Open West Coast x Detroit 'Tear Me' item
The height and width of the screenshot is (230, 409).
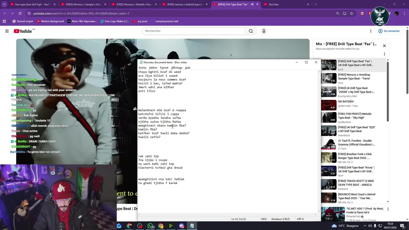[x=353, y=198]
